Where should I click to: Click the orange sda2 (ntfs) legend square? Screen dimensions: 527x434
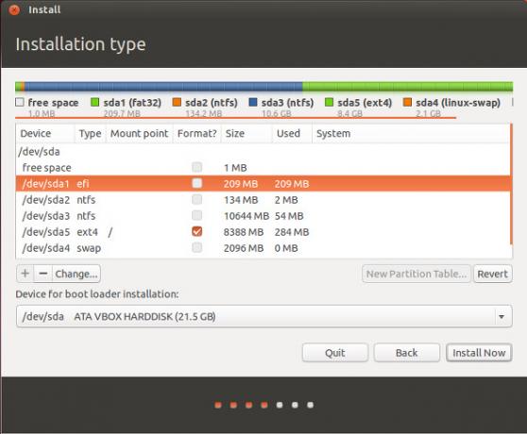click(x=177, y=102)
